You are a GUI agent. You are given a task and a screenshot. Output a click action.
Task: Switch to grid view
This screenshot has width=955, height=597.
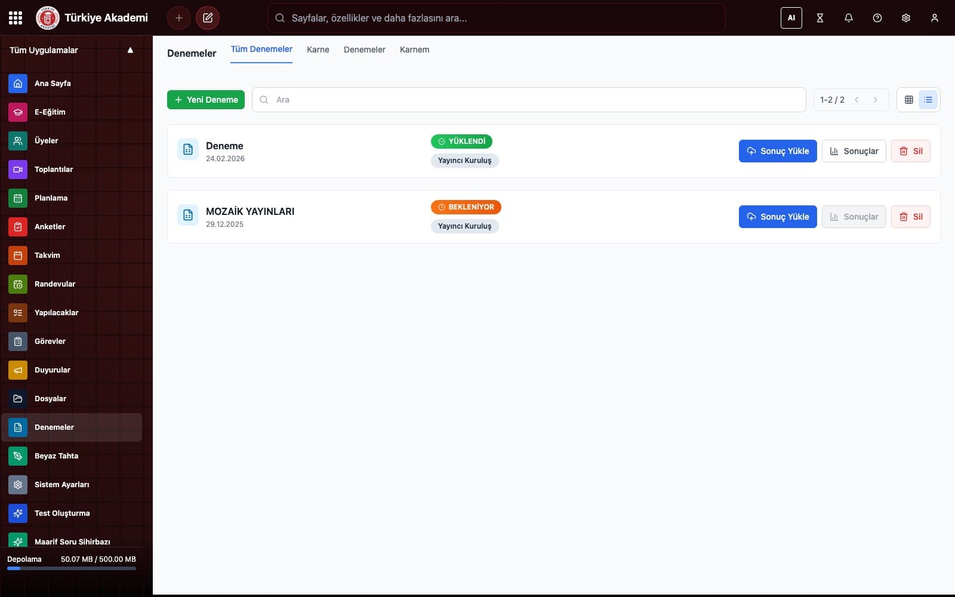[909, 100]
